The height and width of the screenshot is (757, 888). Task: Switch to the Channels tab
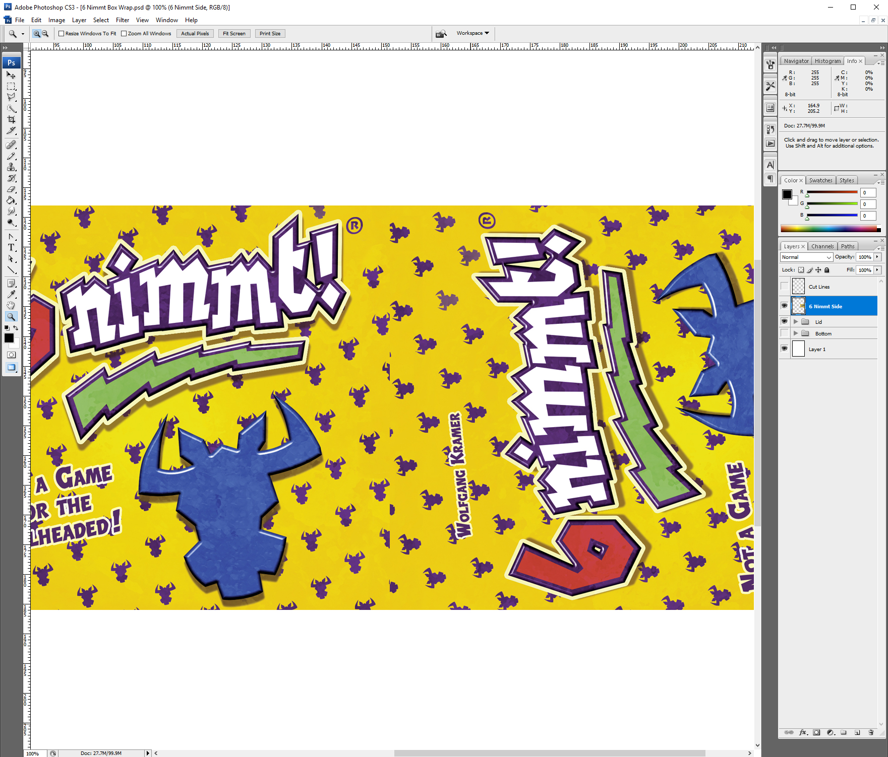[822, 246]
